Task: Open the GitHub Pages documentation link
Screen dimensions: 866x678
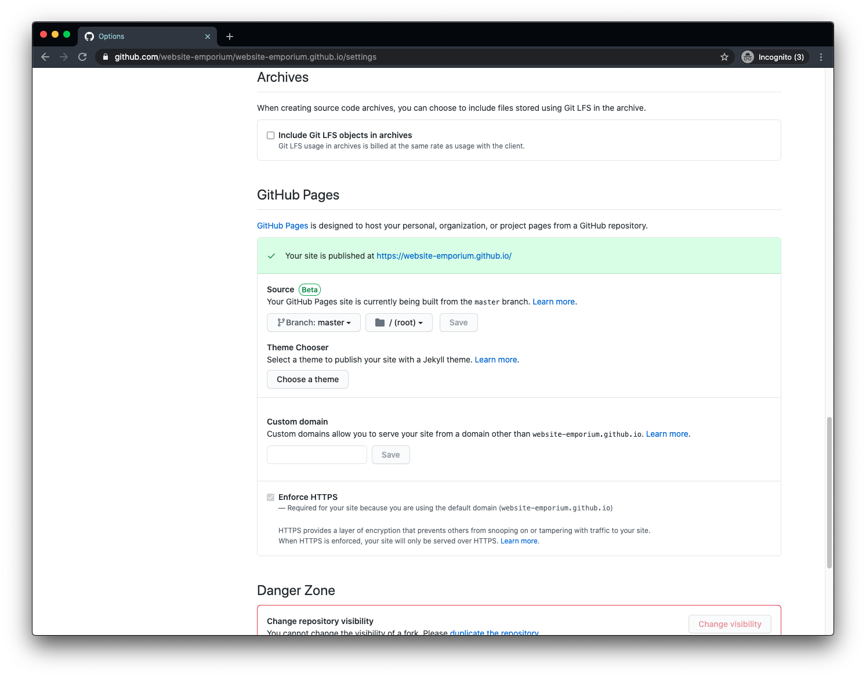Action: (282, 226)
